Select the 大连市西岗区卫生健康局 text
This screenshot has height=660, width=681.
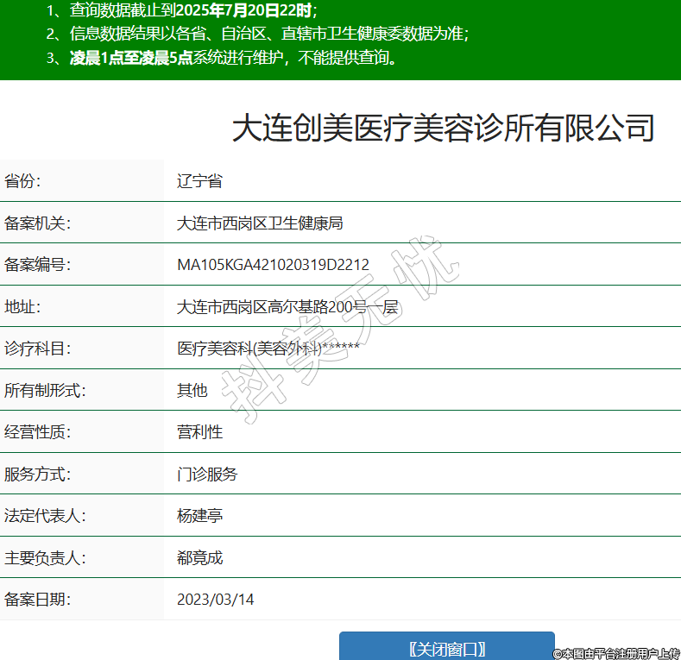tap(260, 223)
